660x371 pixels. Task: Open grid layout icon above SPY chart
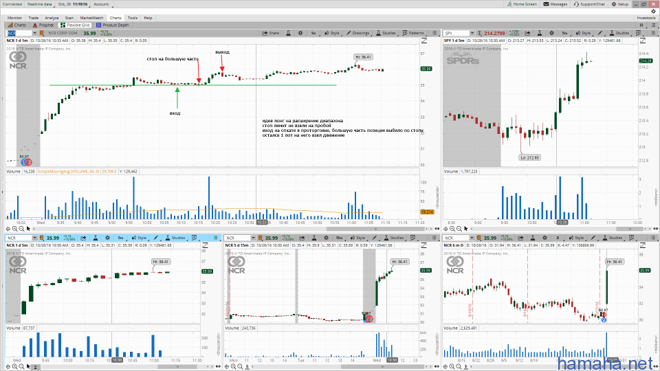coord(642,25)
